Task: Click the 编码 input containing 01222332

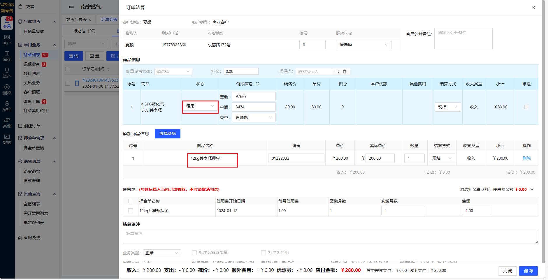Action: tap(296, 158)
